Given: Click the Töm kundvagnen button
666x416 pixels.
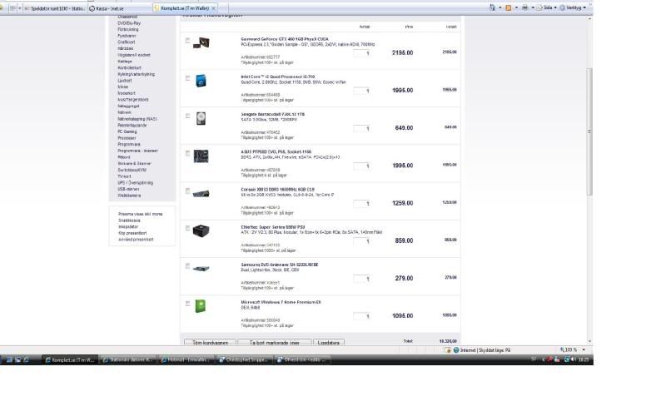Looking at the screenshot, I should (x=208, y=342).
